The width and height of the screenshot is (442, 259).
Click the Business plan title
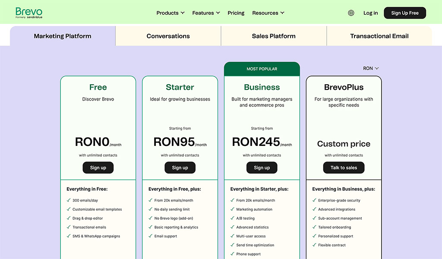click(262, 87)
